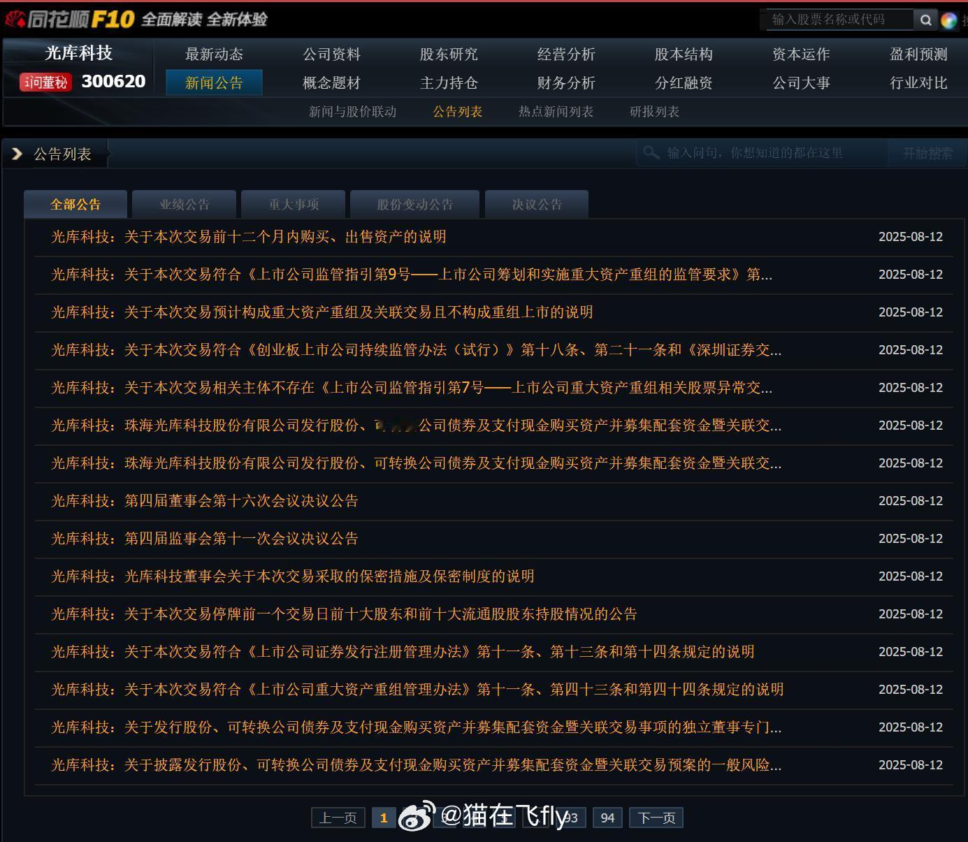Viewport: 968px width, 842px height.
Task: Click the 同花顺 F10 logo
Action: [70, 19]
